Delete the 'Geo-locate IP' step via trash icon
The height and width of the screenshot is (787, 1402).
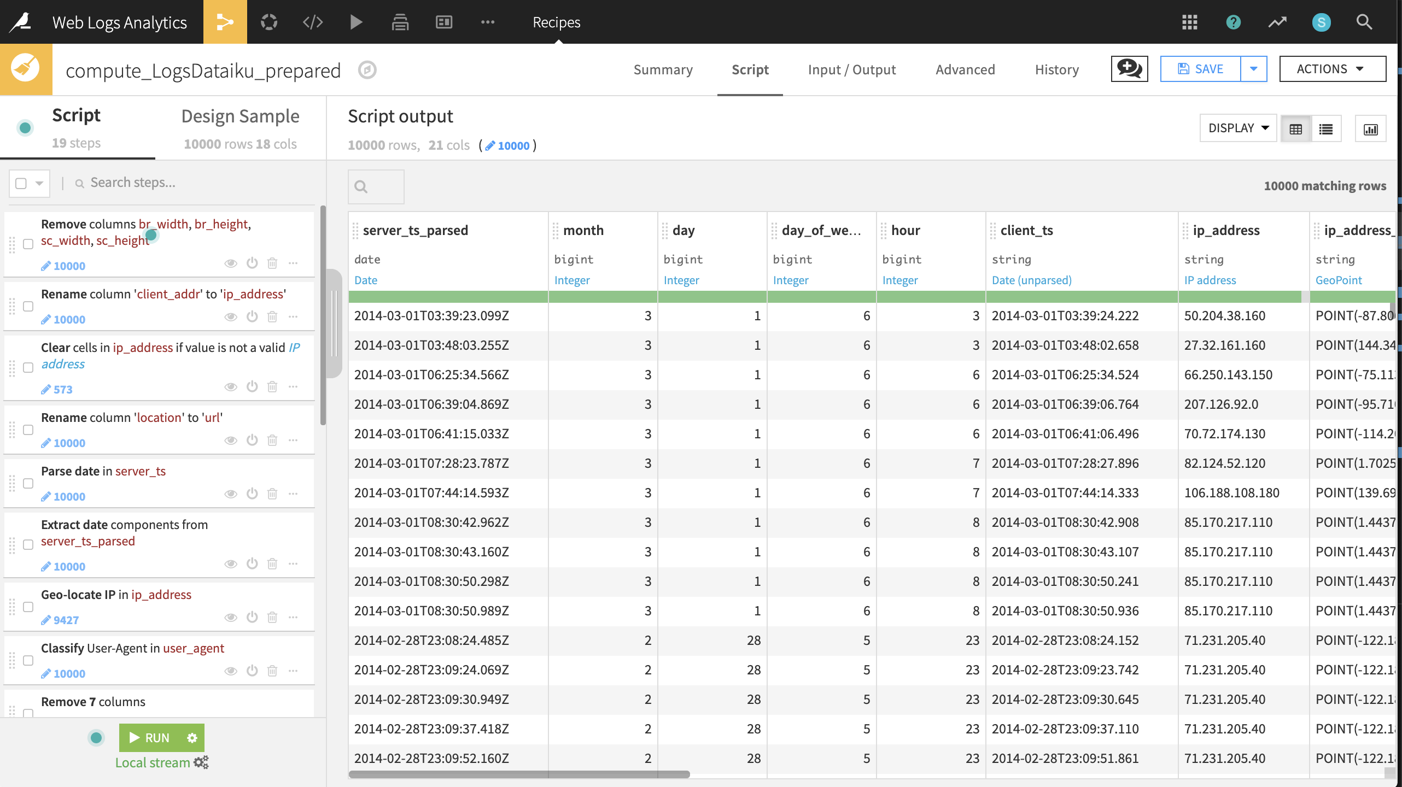(272, 618)
